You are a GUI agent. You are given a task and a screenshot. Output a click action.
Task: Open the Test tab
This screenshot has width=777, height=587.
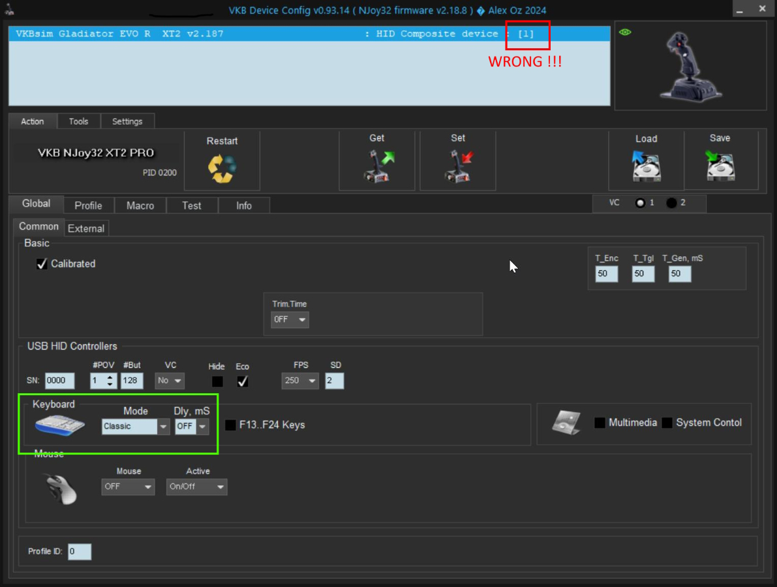click(192, 205)
